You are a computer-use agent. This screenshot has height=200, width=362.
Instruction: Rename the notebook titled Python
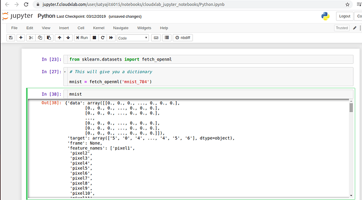coord(46,16)
